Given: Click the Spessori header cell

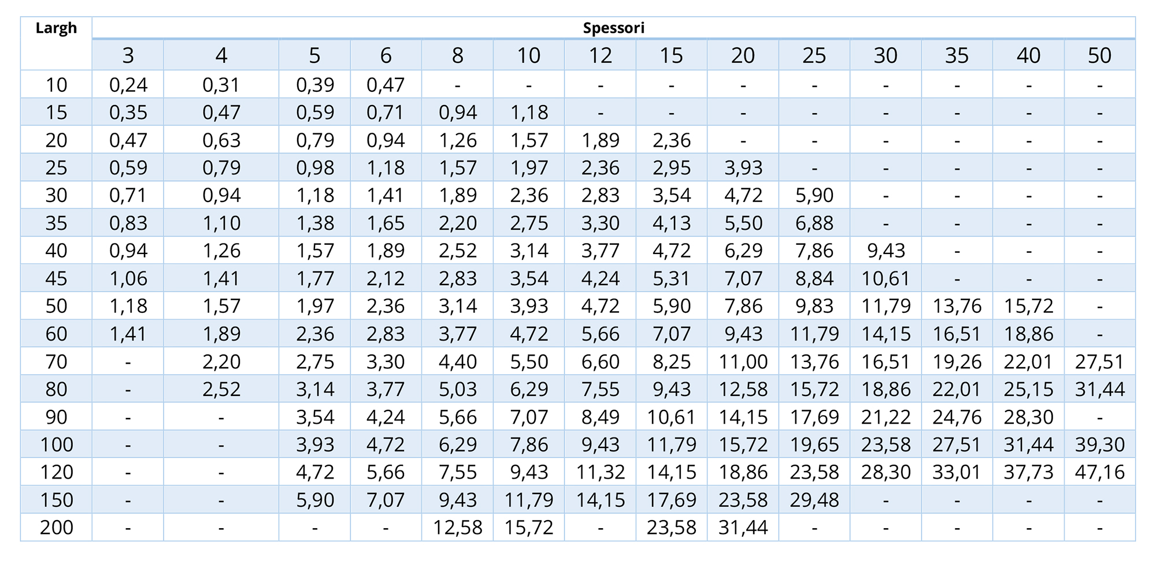Looking at the screenshot, I should click(x=613, y=28).
